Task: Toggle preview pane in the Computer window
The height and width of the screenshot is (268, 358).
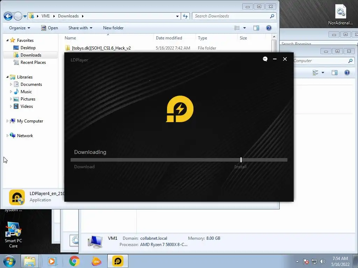Action: pyautogui.click(x=335, y=73)
